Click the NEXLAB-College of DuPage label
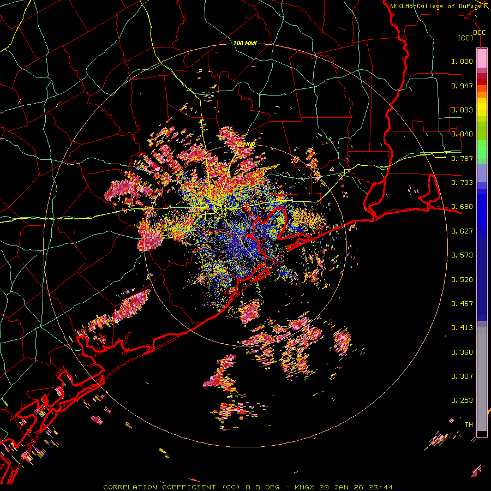 coord(436,6)
